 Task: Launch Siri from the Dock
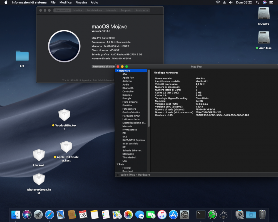(27, 215)
